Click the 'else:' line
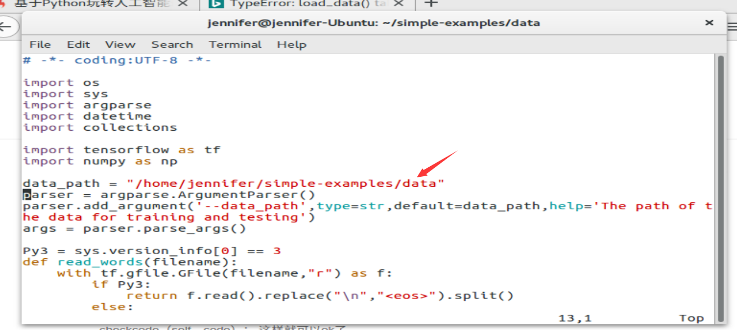 click(x=113, y=307)
